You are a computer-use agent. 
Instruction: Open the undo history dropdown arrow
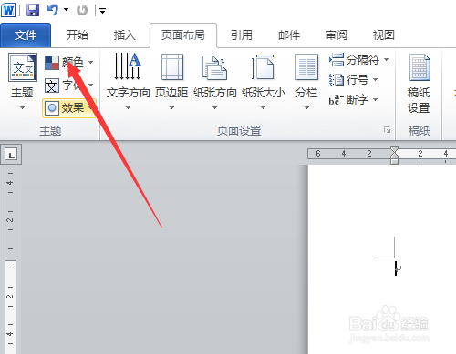tap(66, 10)
